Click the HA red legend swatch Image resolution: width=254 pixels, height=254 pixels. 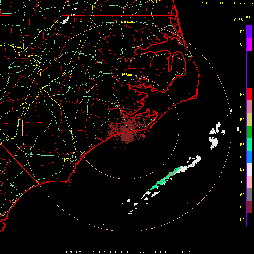pyautogui.click(x=249, y=94)
